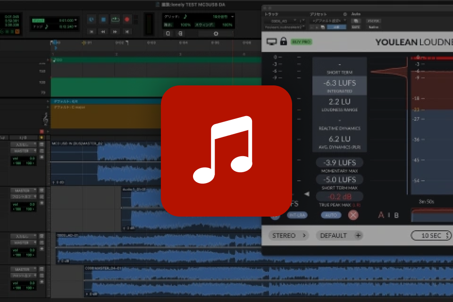Open first track's input selector button
The image size is (453, 302).
(x=24, y=144)
